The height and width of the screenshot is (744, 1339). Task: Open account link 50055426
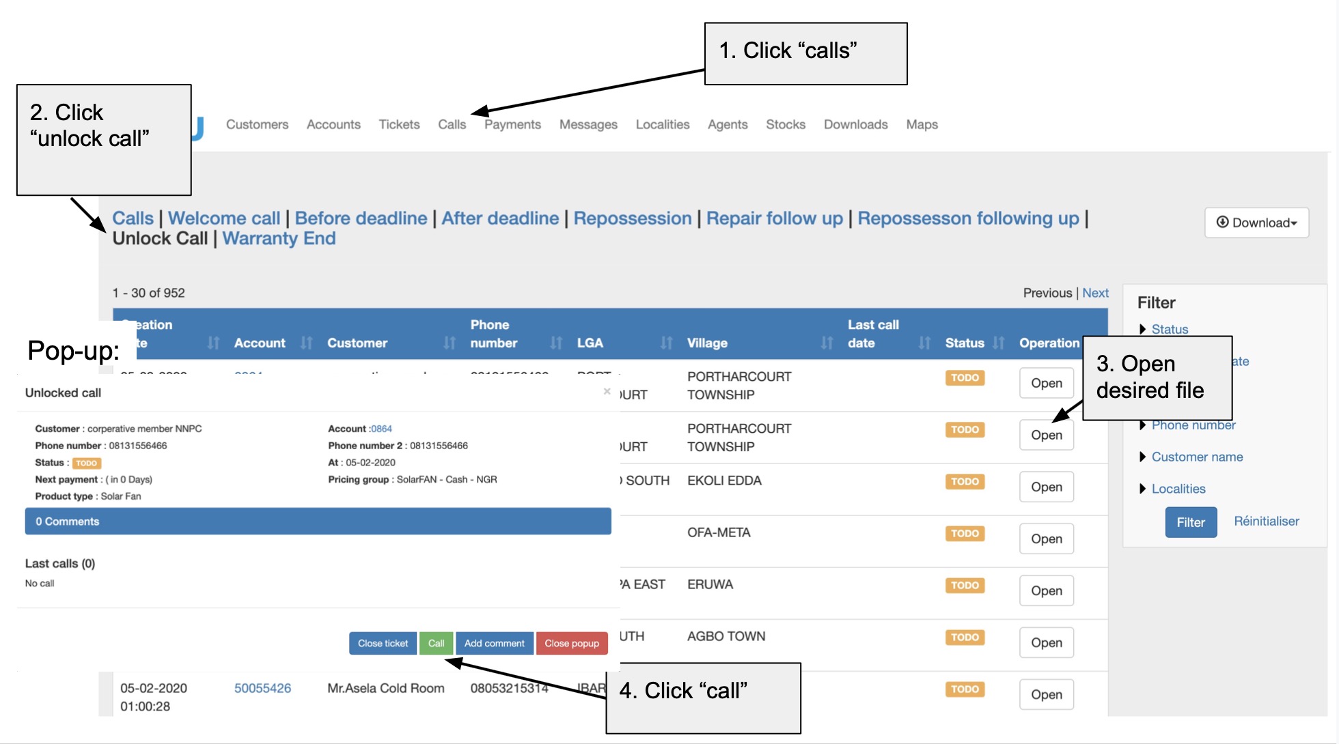point(262,688)
